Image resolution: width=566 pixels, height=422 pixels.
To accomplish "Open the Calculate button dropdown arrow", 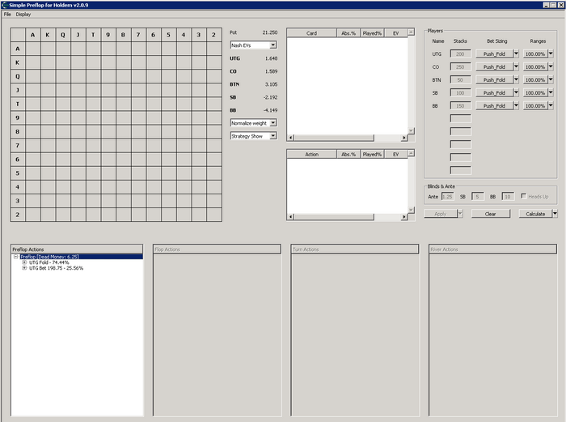I will 555,214.
